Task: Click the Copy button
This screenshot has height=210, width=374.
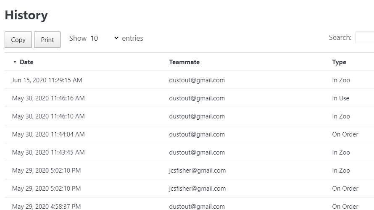Action: click(x=18, y=39)
